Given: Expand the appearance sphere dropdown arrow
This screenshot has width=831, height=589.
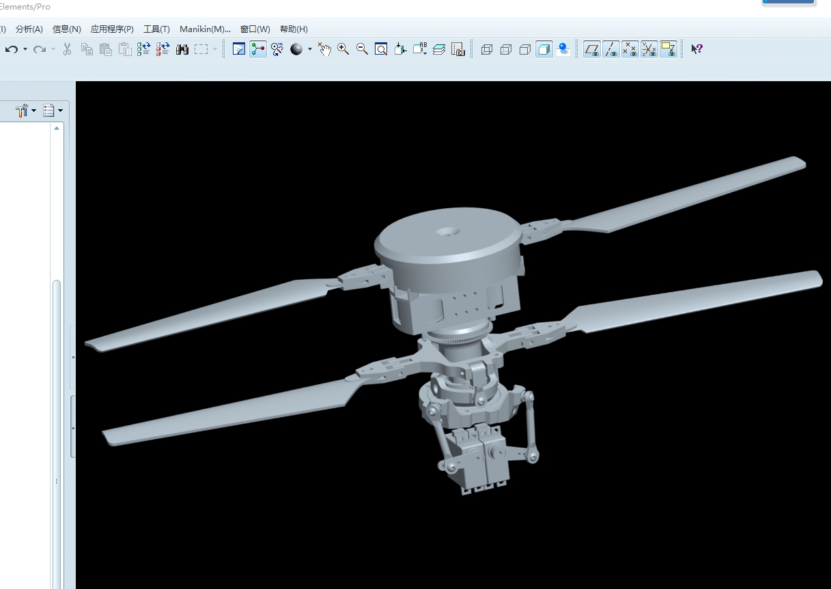Looking at the screenshot, I should (309, 49).
